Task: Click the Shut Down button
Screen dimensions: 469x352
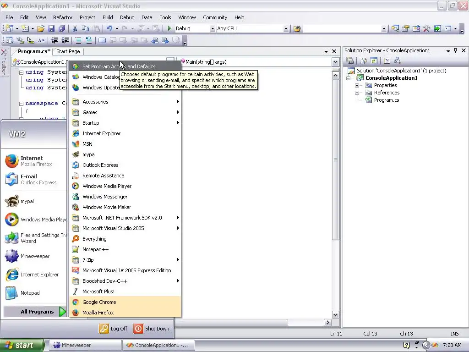Action: [x=151, y=329]
